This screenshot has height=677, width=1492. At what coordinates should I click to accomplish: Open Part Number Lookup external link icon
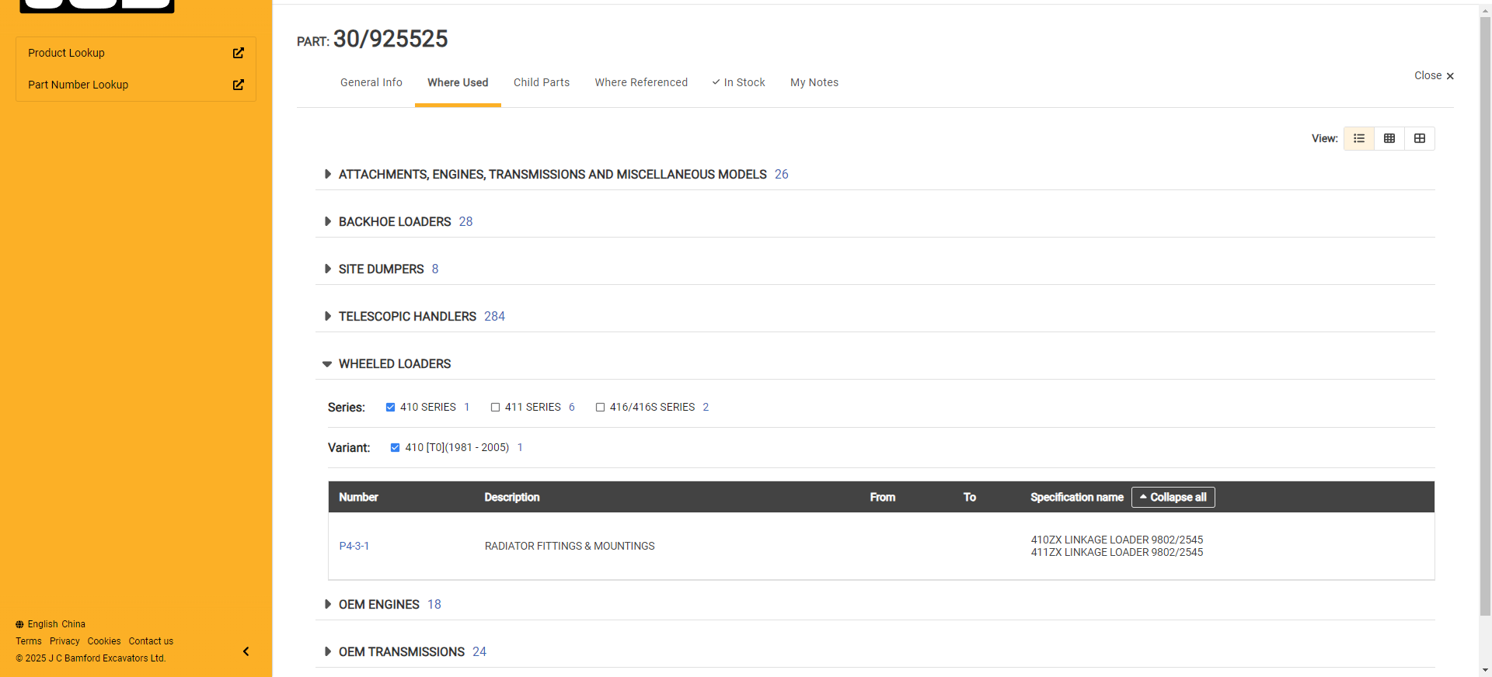pyautogui.click(x=238, y=85)
